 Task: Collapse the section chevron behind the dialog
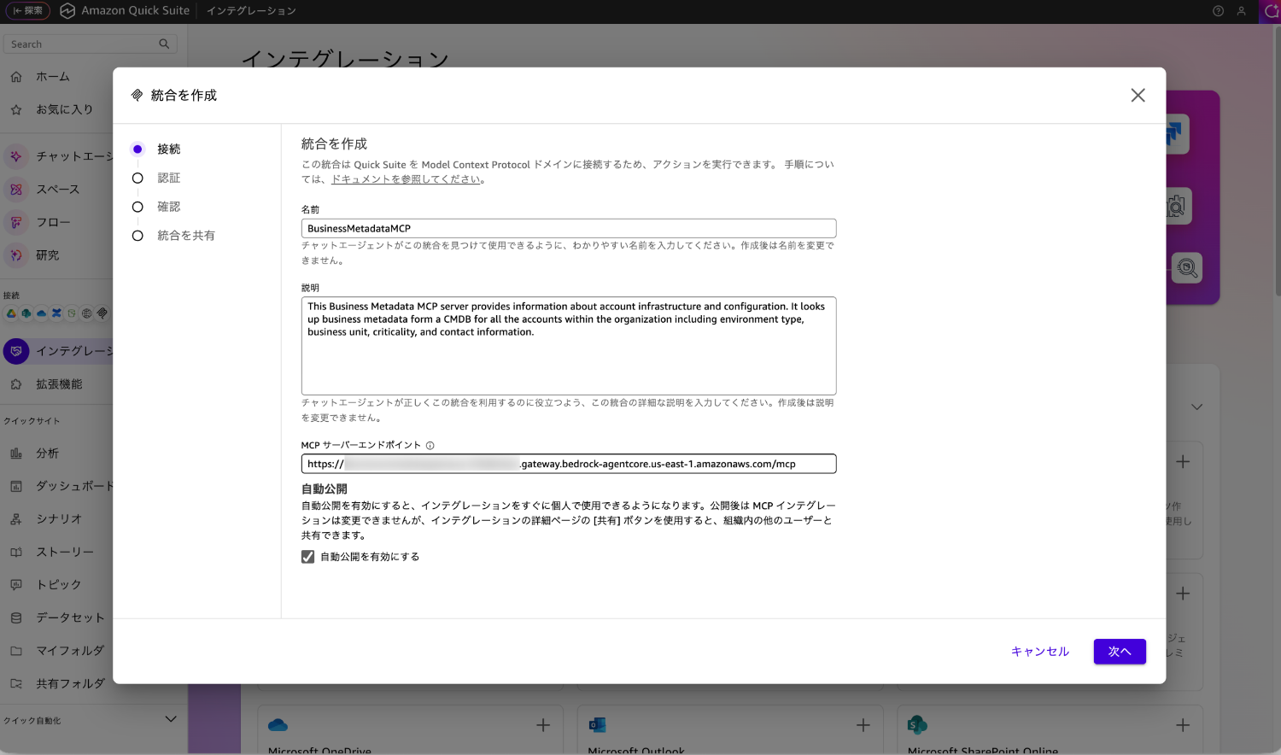pos(1197,407)
